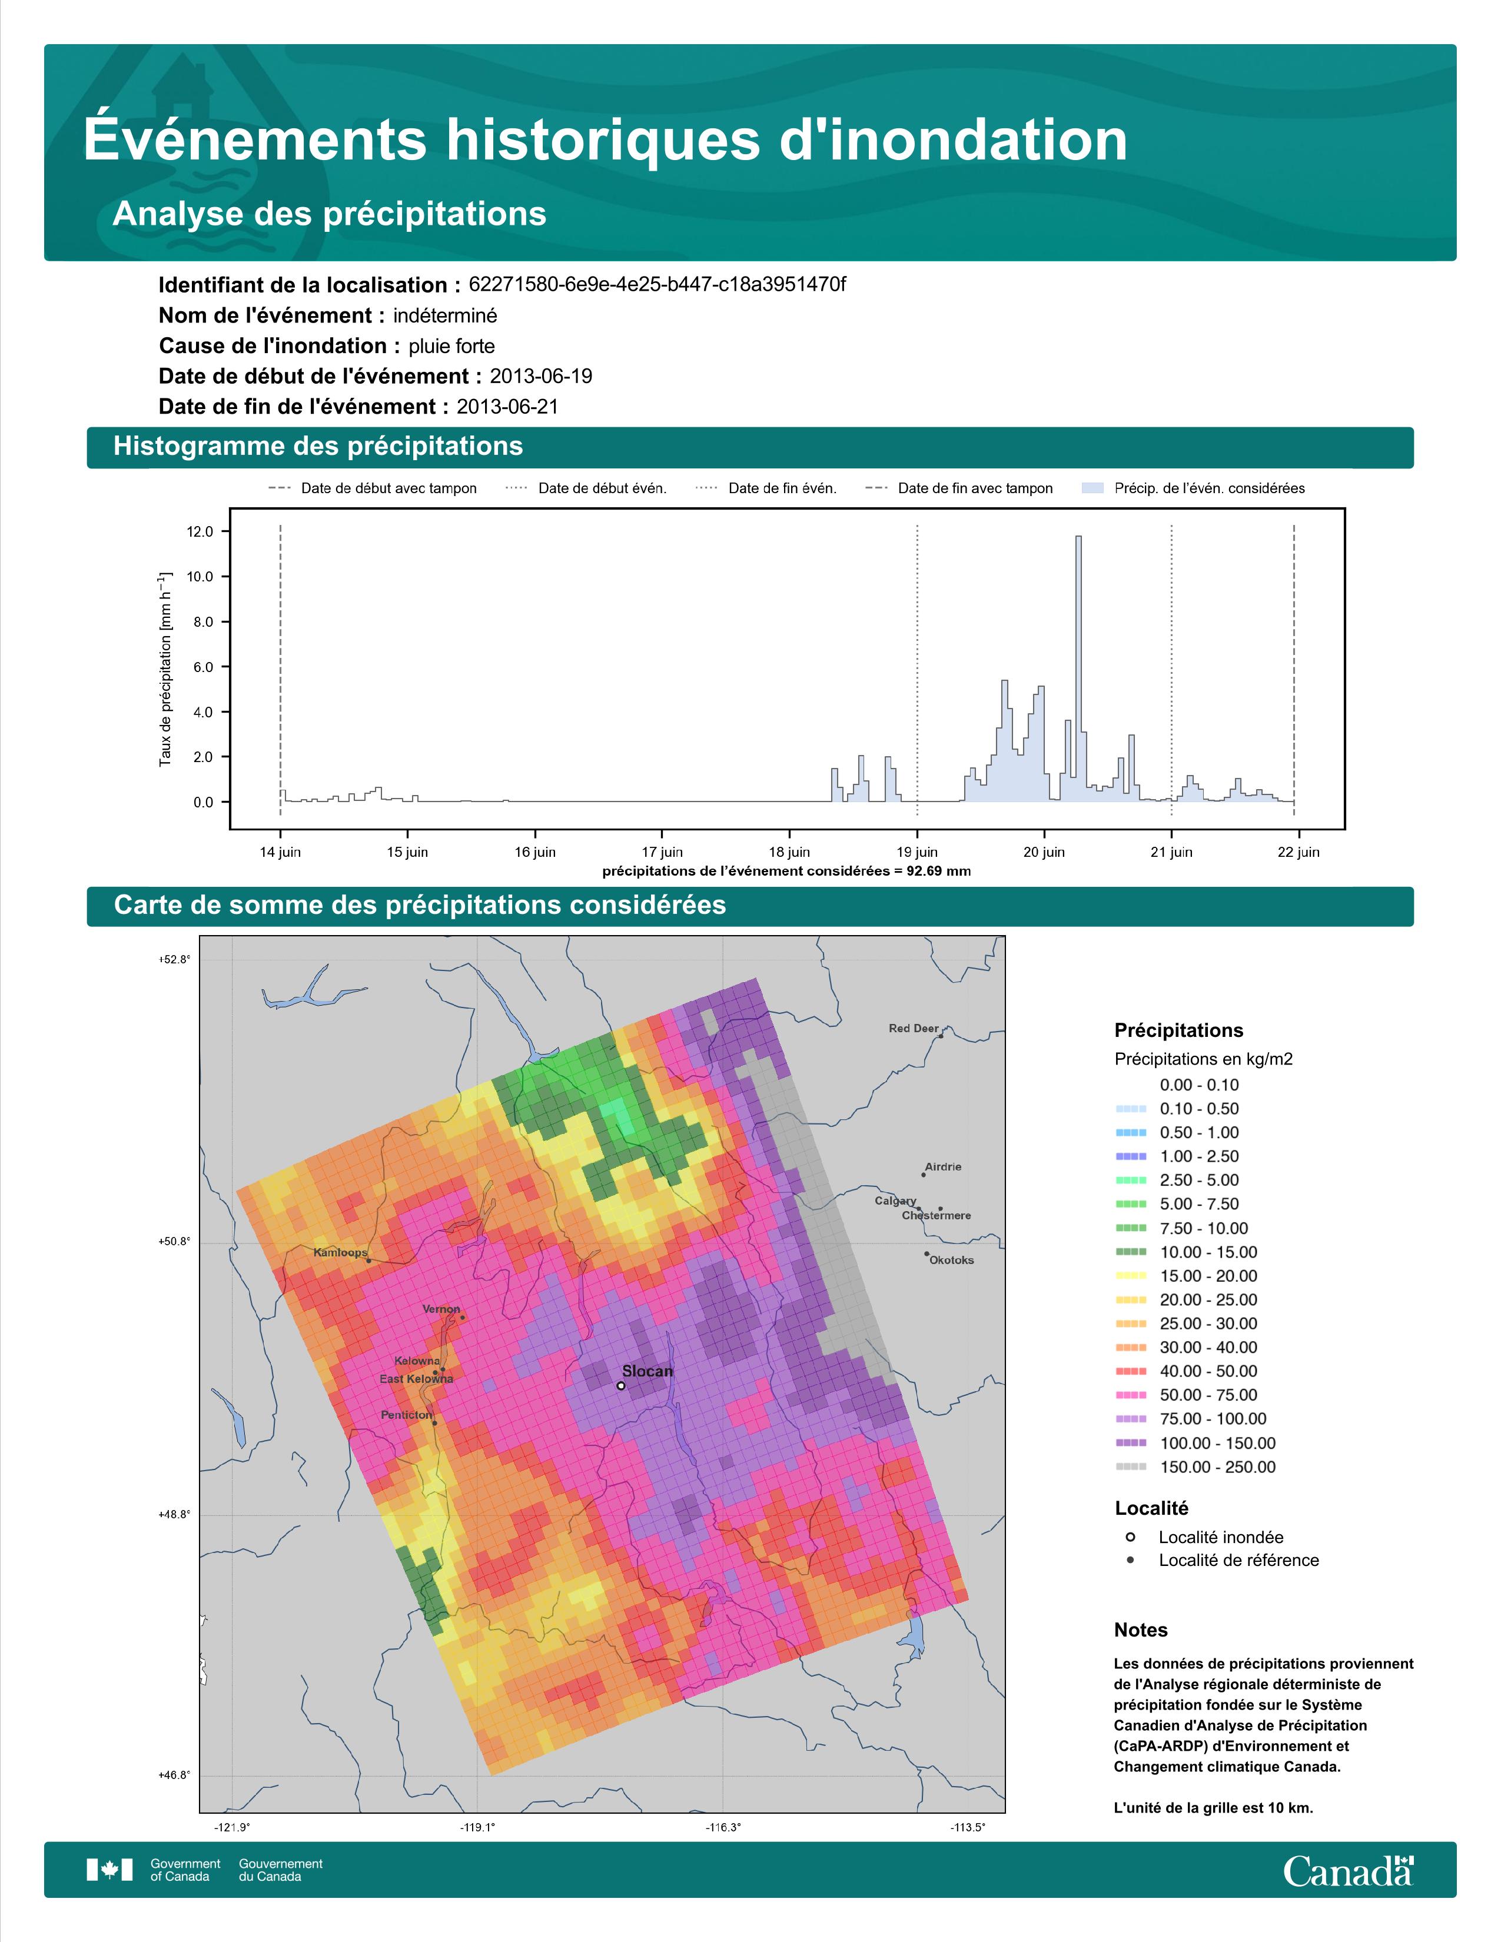Image resolution: width=1501 pixels, height=1942 pixels.
Task: Click the 7.50 - 10.00 legend swatch
Action: click(x=1131, y=1228)
